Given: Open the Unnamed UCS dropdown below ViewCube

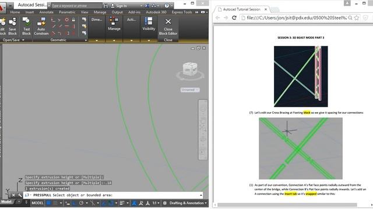Looking at the screenshot, I should pyautogui.click(x=190, y=90).
